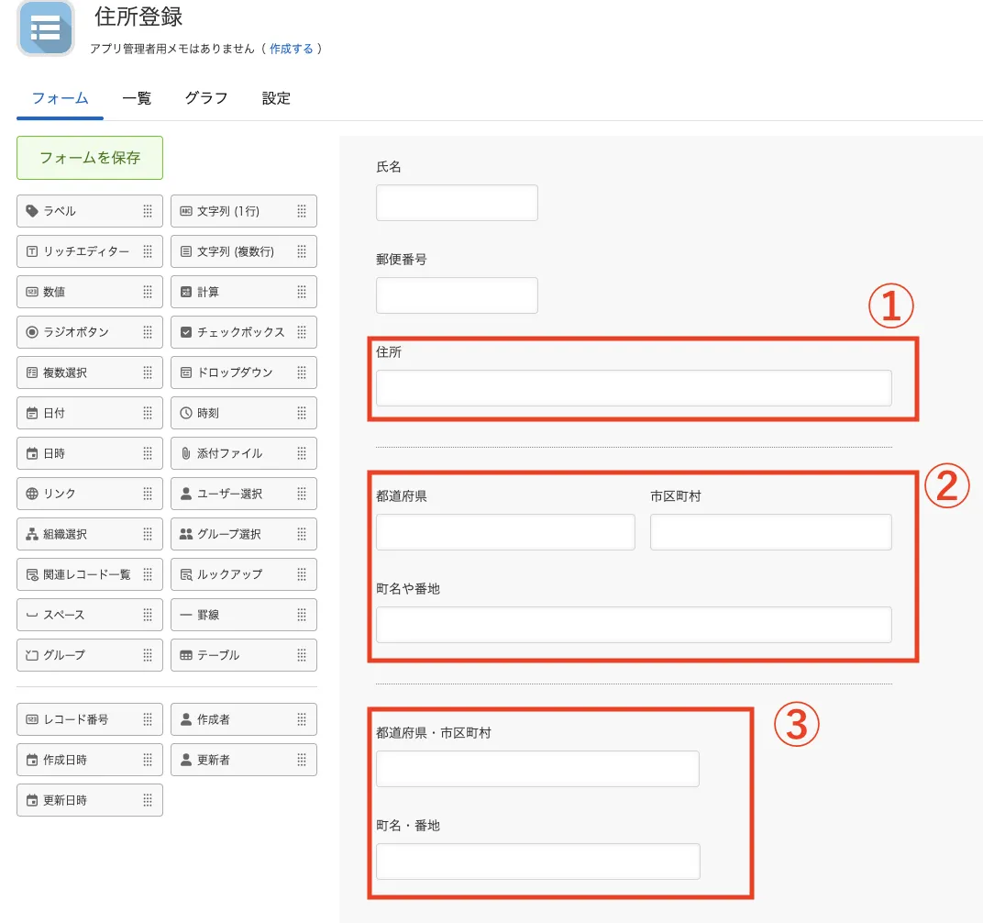Screen dimensions: 983x923
Task: Click the 町名や番地 input field
Action: [634, 624]
